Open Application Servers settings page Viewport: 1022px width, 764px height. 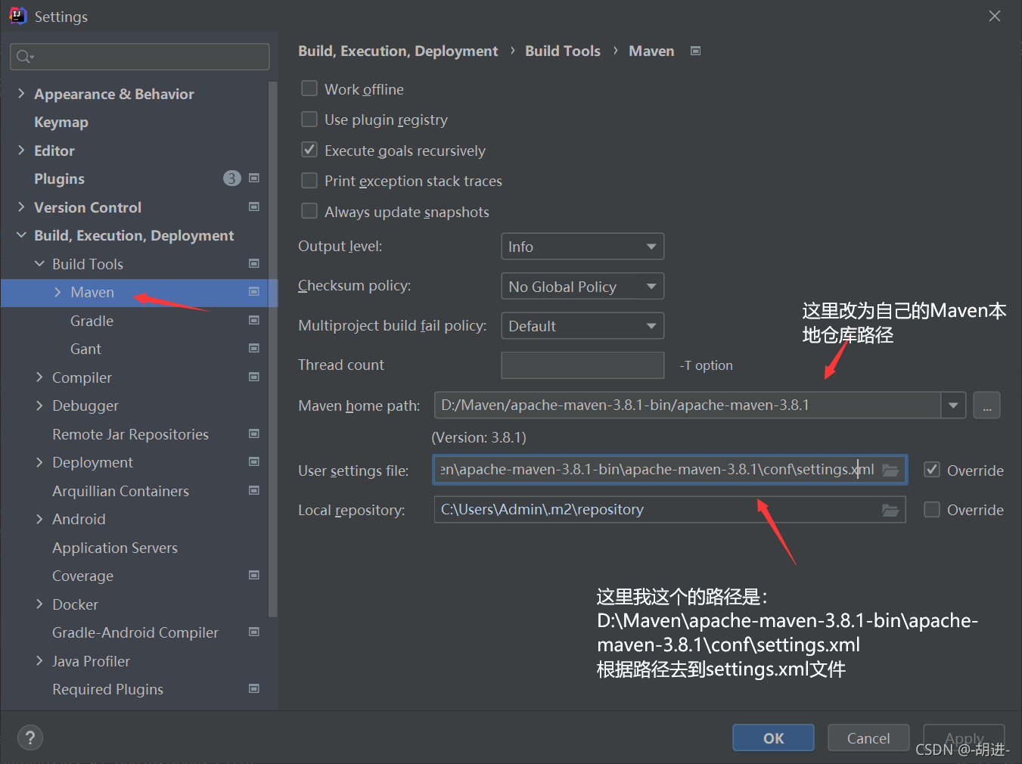(115, 548)
